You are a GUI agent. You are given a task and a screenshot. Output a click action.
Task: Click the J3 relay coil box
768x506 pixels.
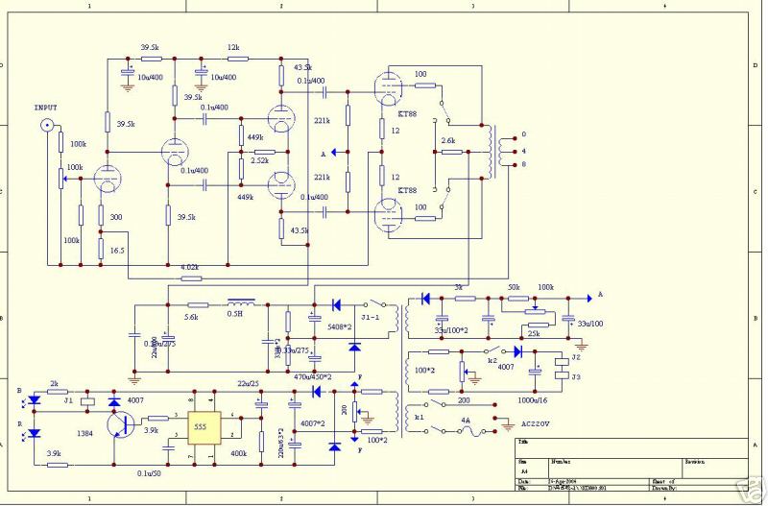click(x=562, y=376)
